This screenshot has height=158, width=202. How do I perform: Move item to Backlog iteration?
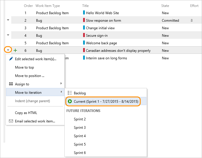tap(106, 93)
